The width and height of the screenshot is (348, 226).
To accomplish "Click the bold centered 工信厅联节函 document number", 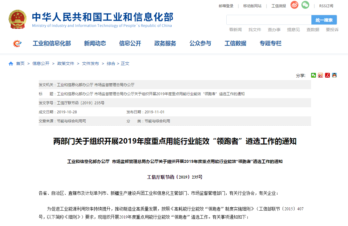I will tap(175, 177).
